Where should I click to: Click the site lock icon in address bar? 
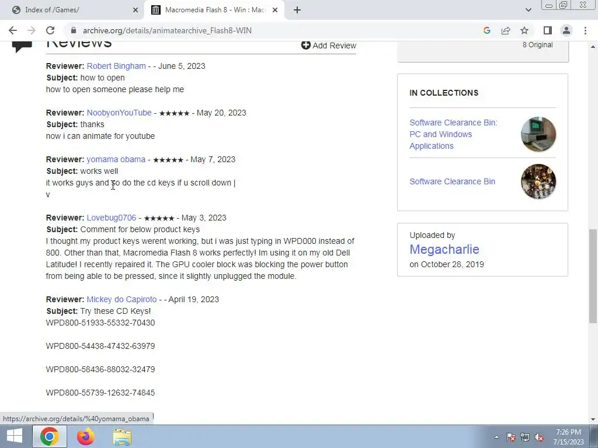point(74,30)
